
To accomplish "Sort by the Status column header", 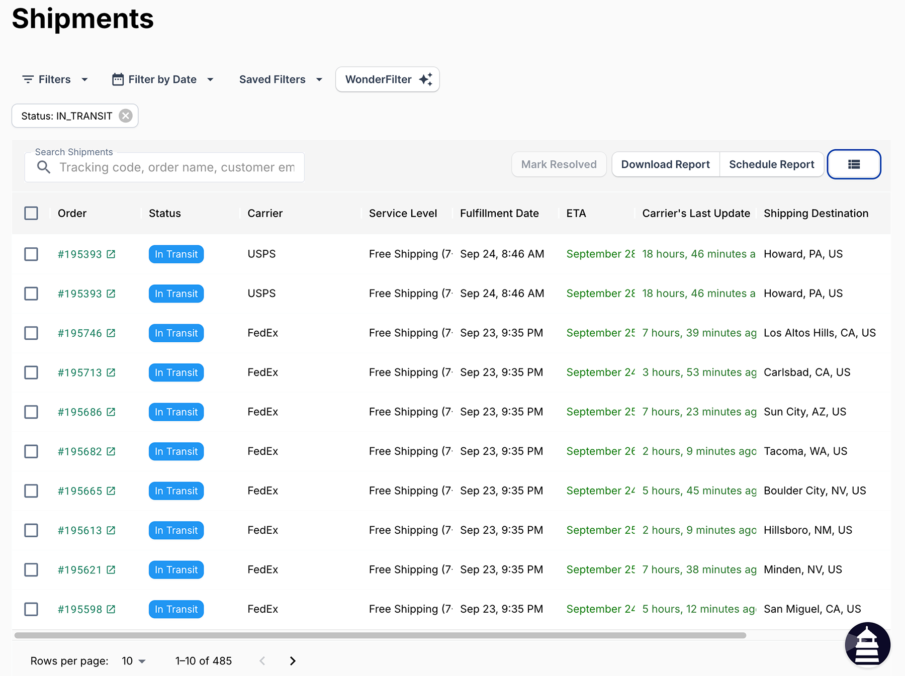I will (165, 213).
